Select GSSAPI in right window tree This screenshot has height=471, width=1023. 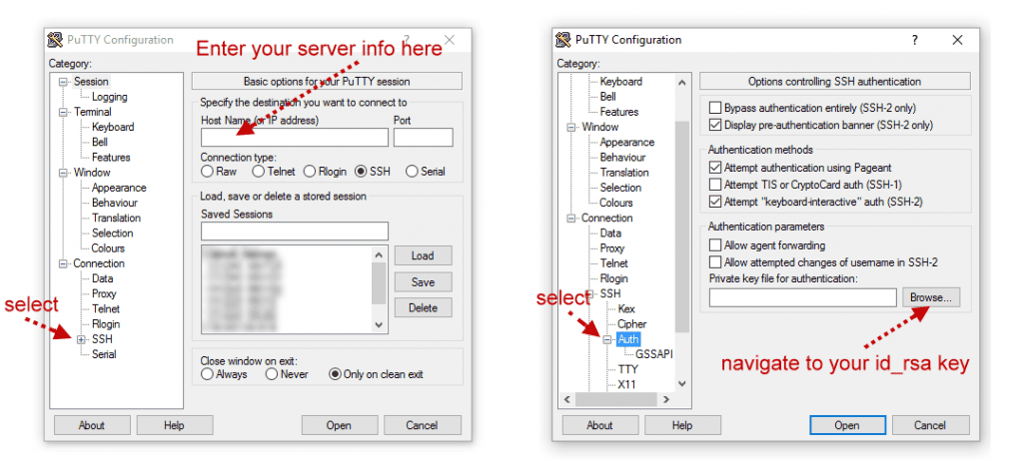click(653, 354)
